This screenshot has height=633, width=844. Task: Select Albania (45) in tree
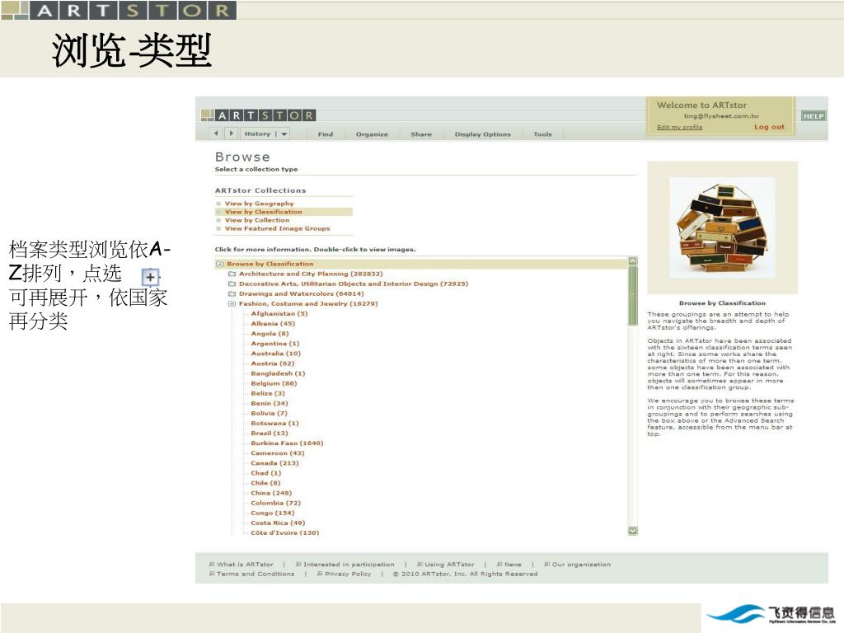(x=273, y=323)
